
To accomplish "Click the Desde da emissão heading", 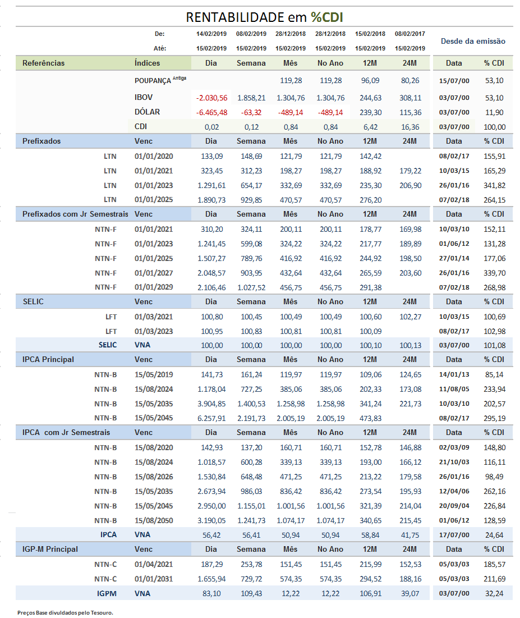I will point(473,41).
